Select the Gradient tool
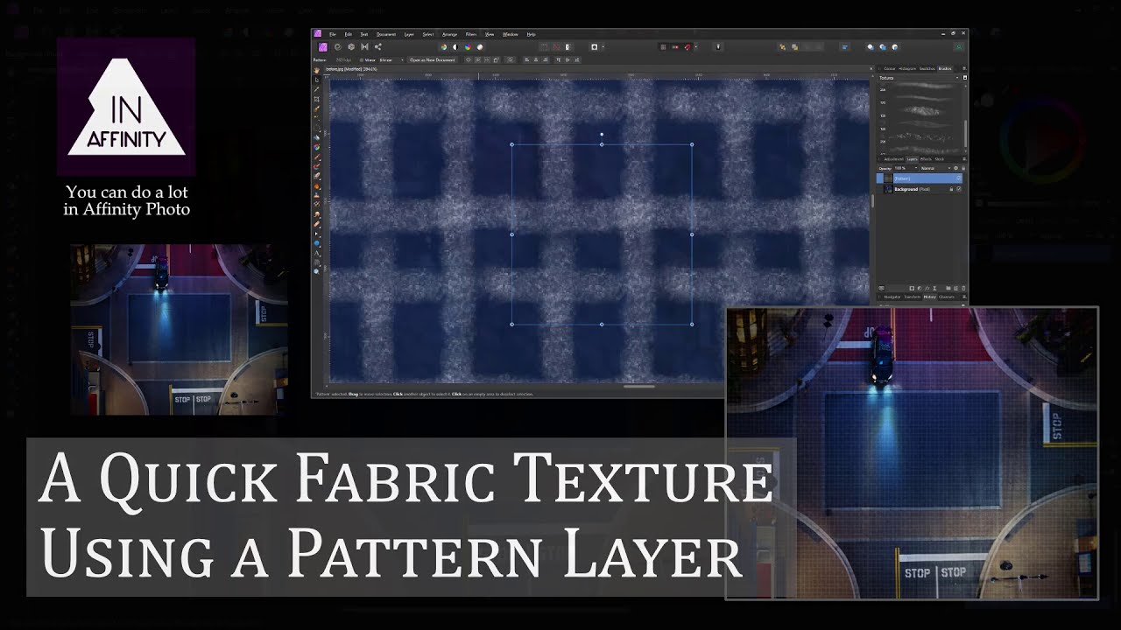The height and width of the screenshot is (630, 1121). click(317, 147)
